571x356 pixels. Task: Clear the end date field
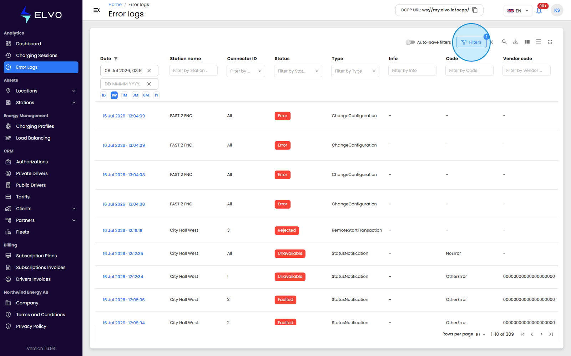[x=149, y=84]
